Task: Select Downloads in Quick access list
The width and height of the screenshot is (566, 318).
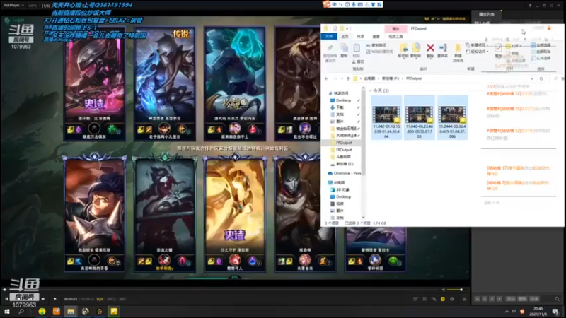Action: pyautogui.click(x=337, y=107)
